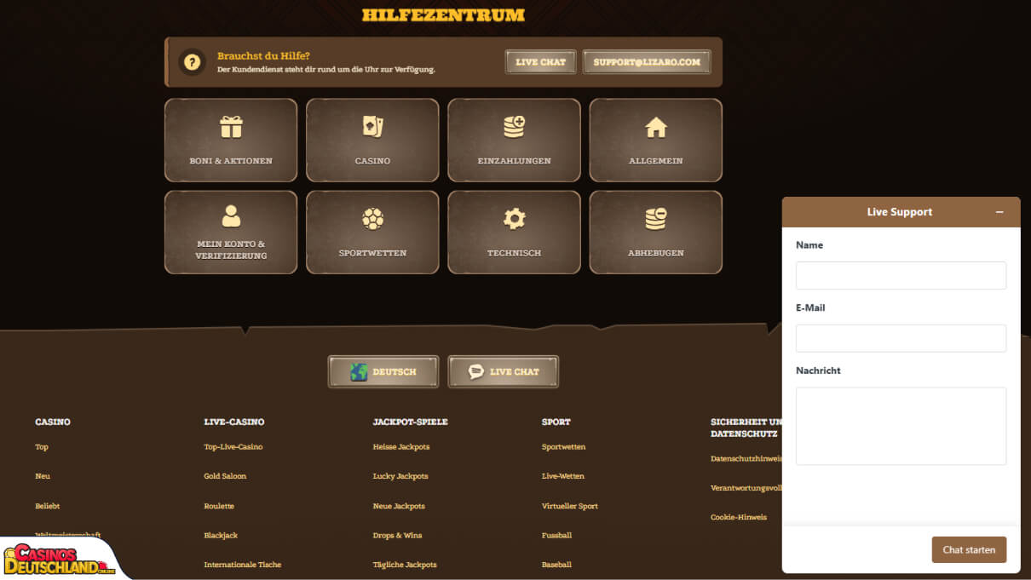The image size is (1031, 580).
Task: Choose the Allgemein house icon
Action: tap(656, 127)
